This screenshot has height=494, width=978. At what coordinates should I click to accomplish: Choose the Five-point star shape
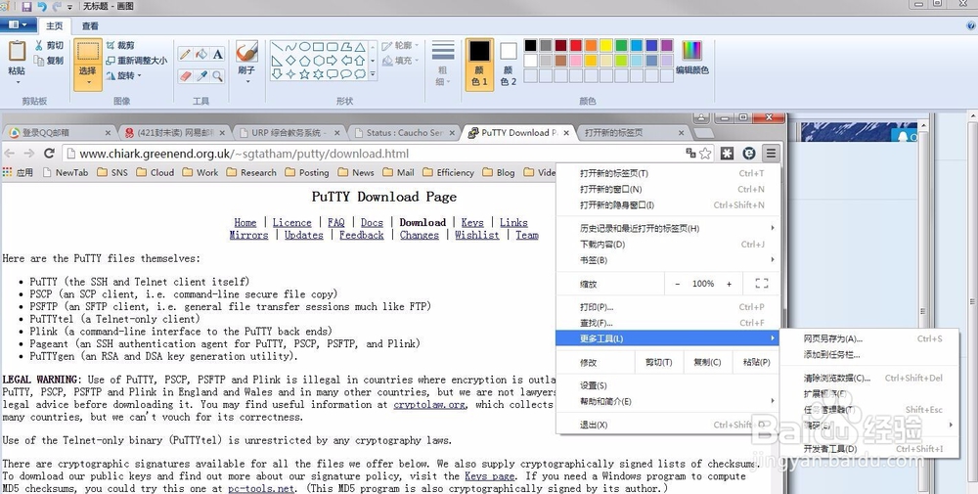(x=304, y=74)
